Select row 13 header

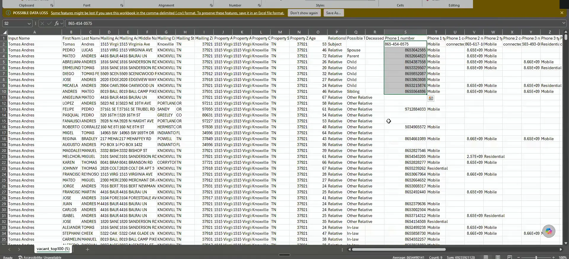click(4, 109)
